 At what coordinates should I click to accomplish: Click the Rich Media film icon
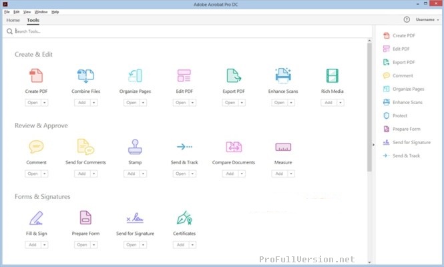click(332, 75)
